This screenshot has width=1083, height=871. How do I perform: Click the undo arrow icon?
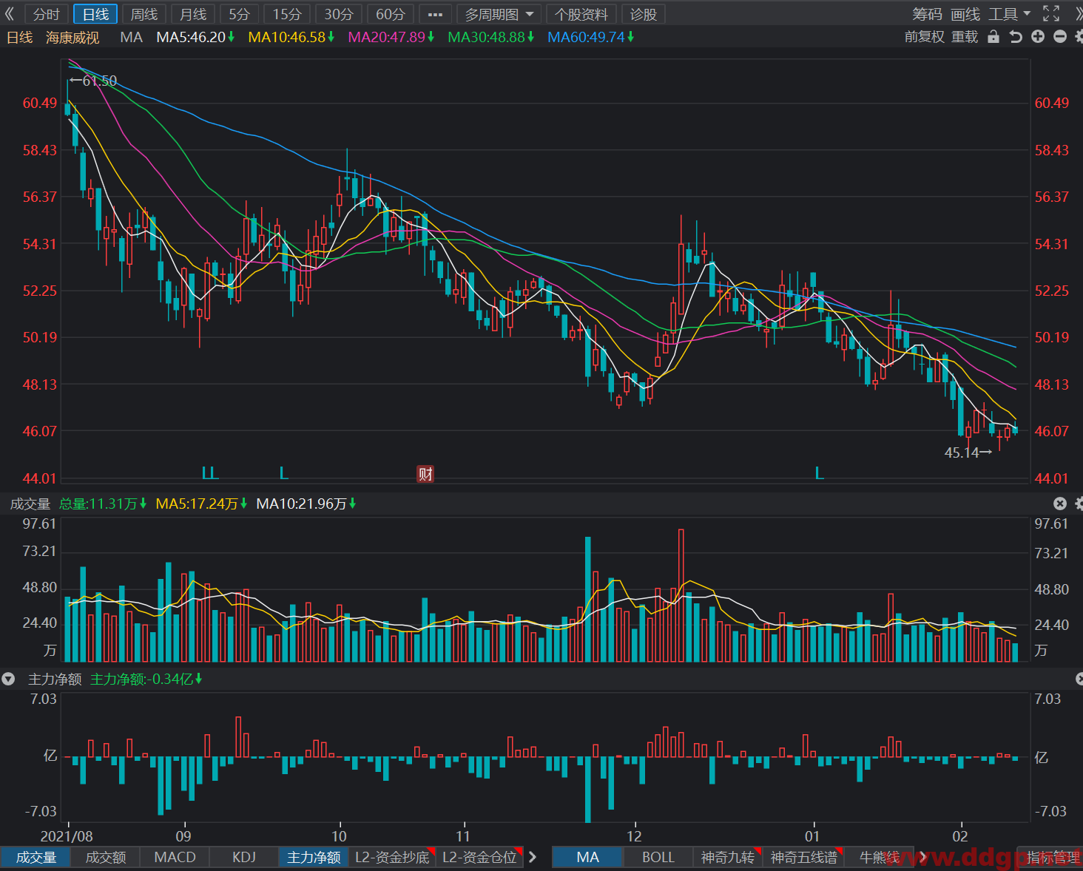(1016, 37)
